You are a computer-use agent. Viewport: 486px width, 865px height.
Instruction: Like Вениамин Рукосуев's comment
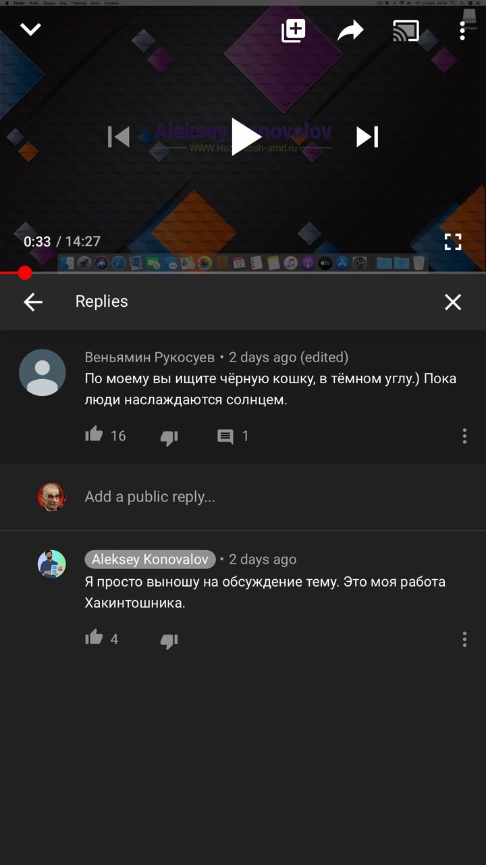point(94,435)
